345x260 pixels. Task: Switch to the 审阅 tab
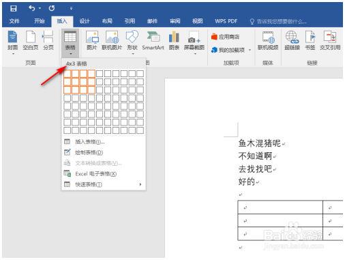click(x=175, y=21)
